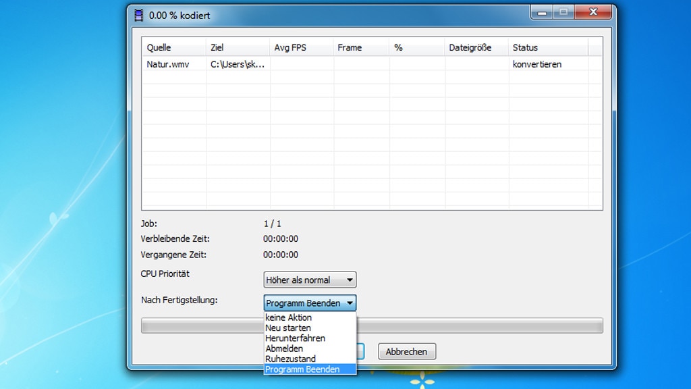This screenshot has width=691, height=389.
Task: Select the Natur.wmv job row
Action: 372,64
